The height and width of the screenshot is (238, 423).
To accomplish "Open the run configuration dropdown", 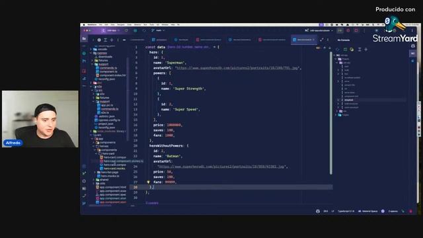I will (x=319, y=30).
